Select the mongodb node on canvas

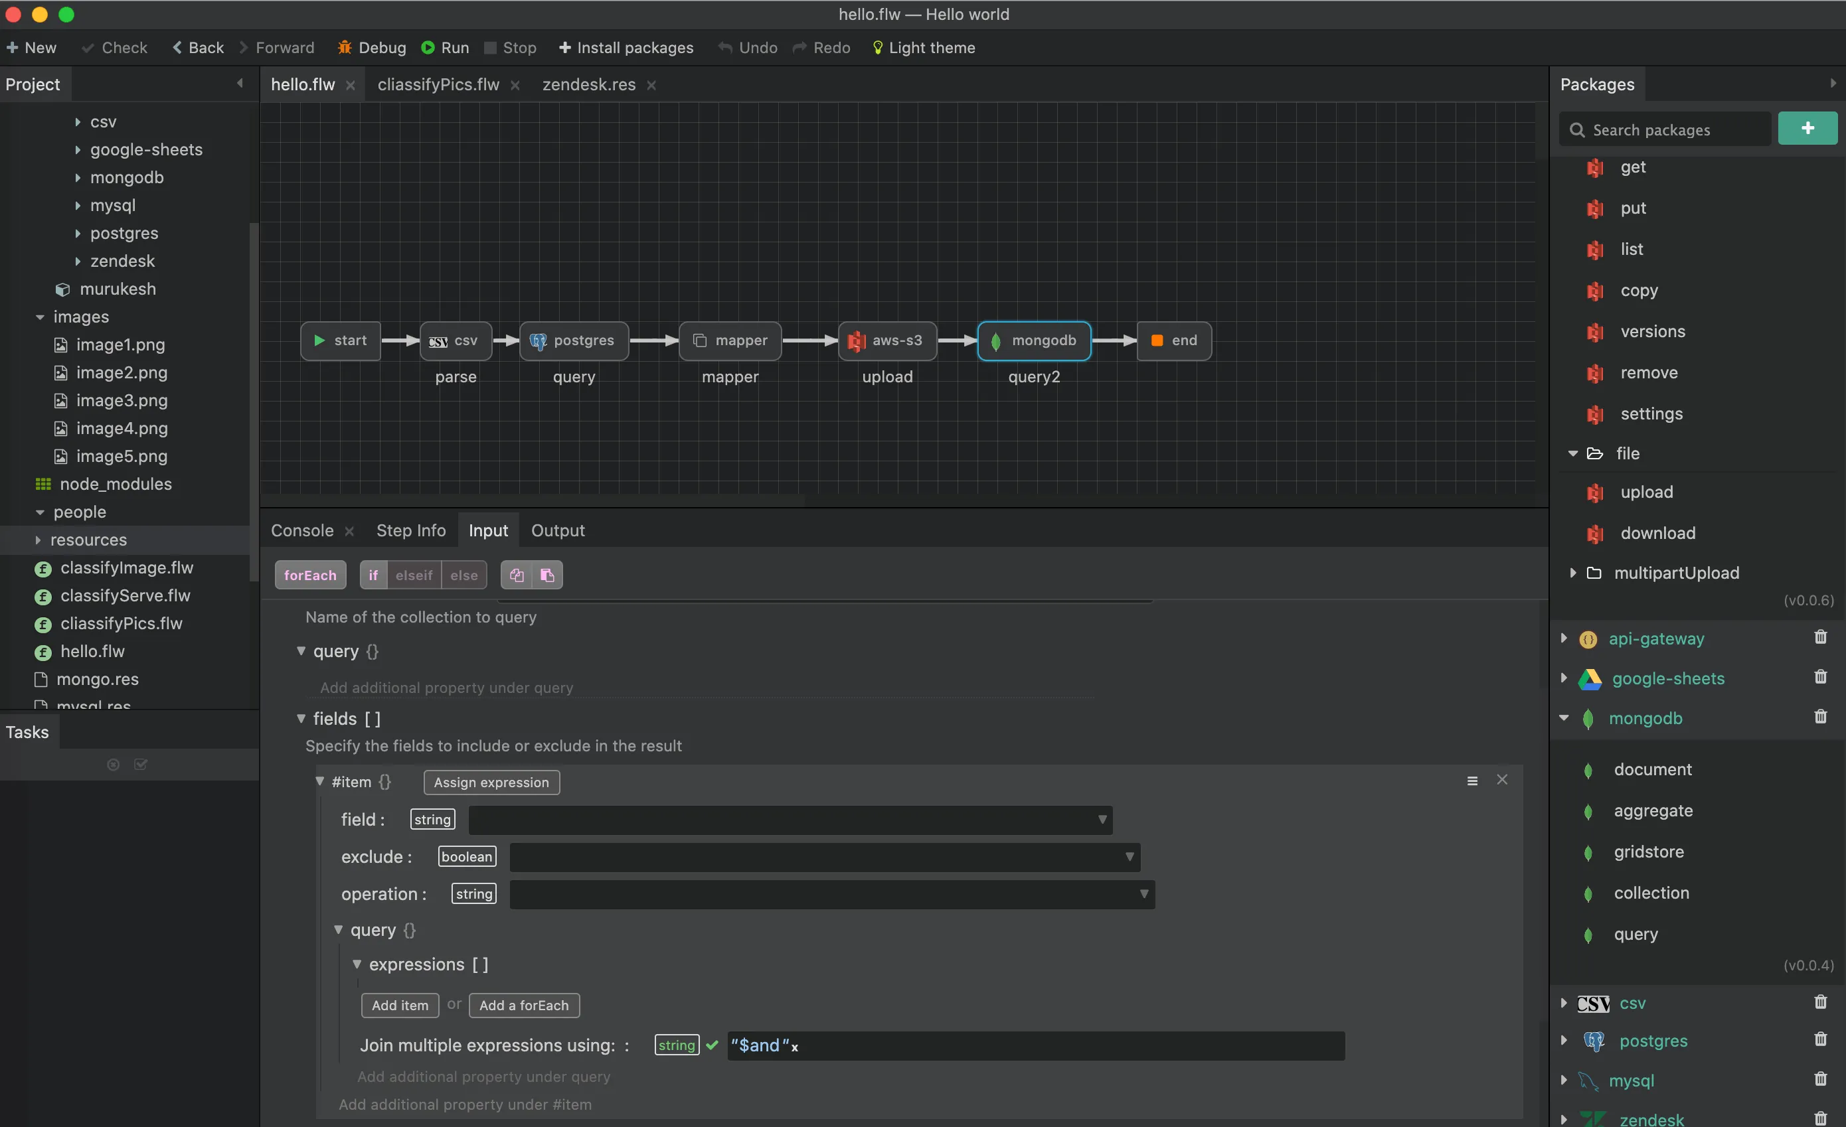pos(1034,340)
